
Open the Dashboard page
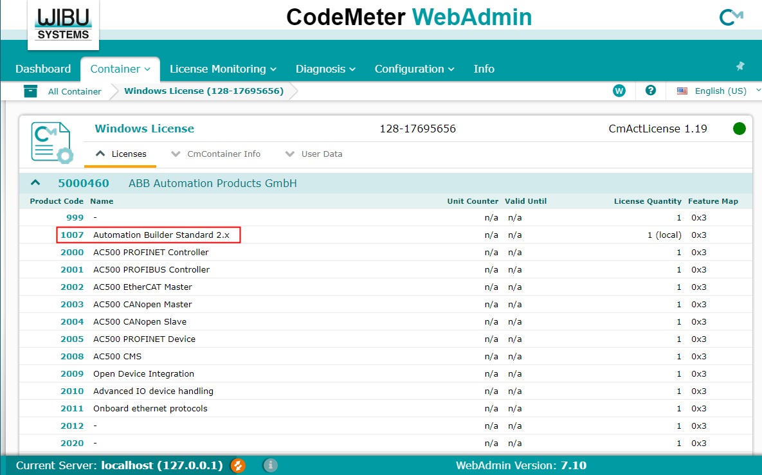point(43,69)
